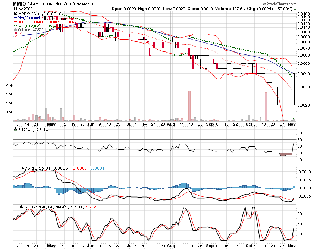The height and width of the screenshot is (249, 317).
Task: Click the stochastic %D value 15.53
Action: point(92,207)
